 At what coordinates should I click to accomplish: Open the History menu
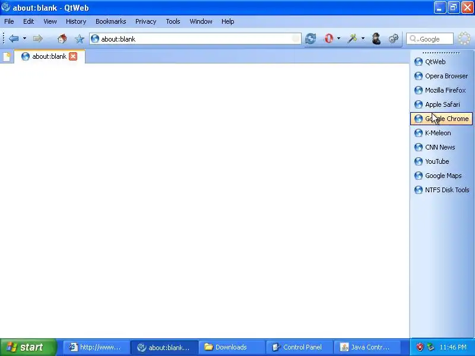76,21
